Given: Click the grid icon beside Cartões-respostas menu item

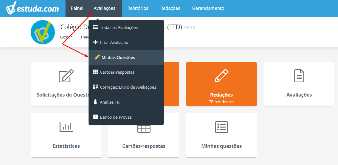Looking at the screenshot, I should click(95, 72).
